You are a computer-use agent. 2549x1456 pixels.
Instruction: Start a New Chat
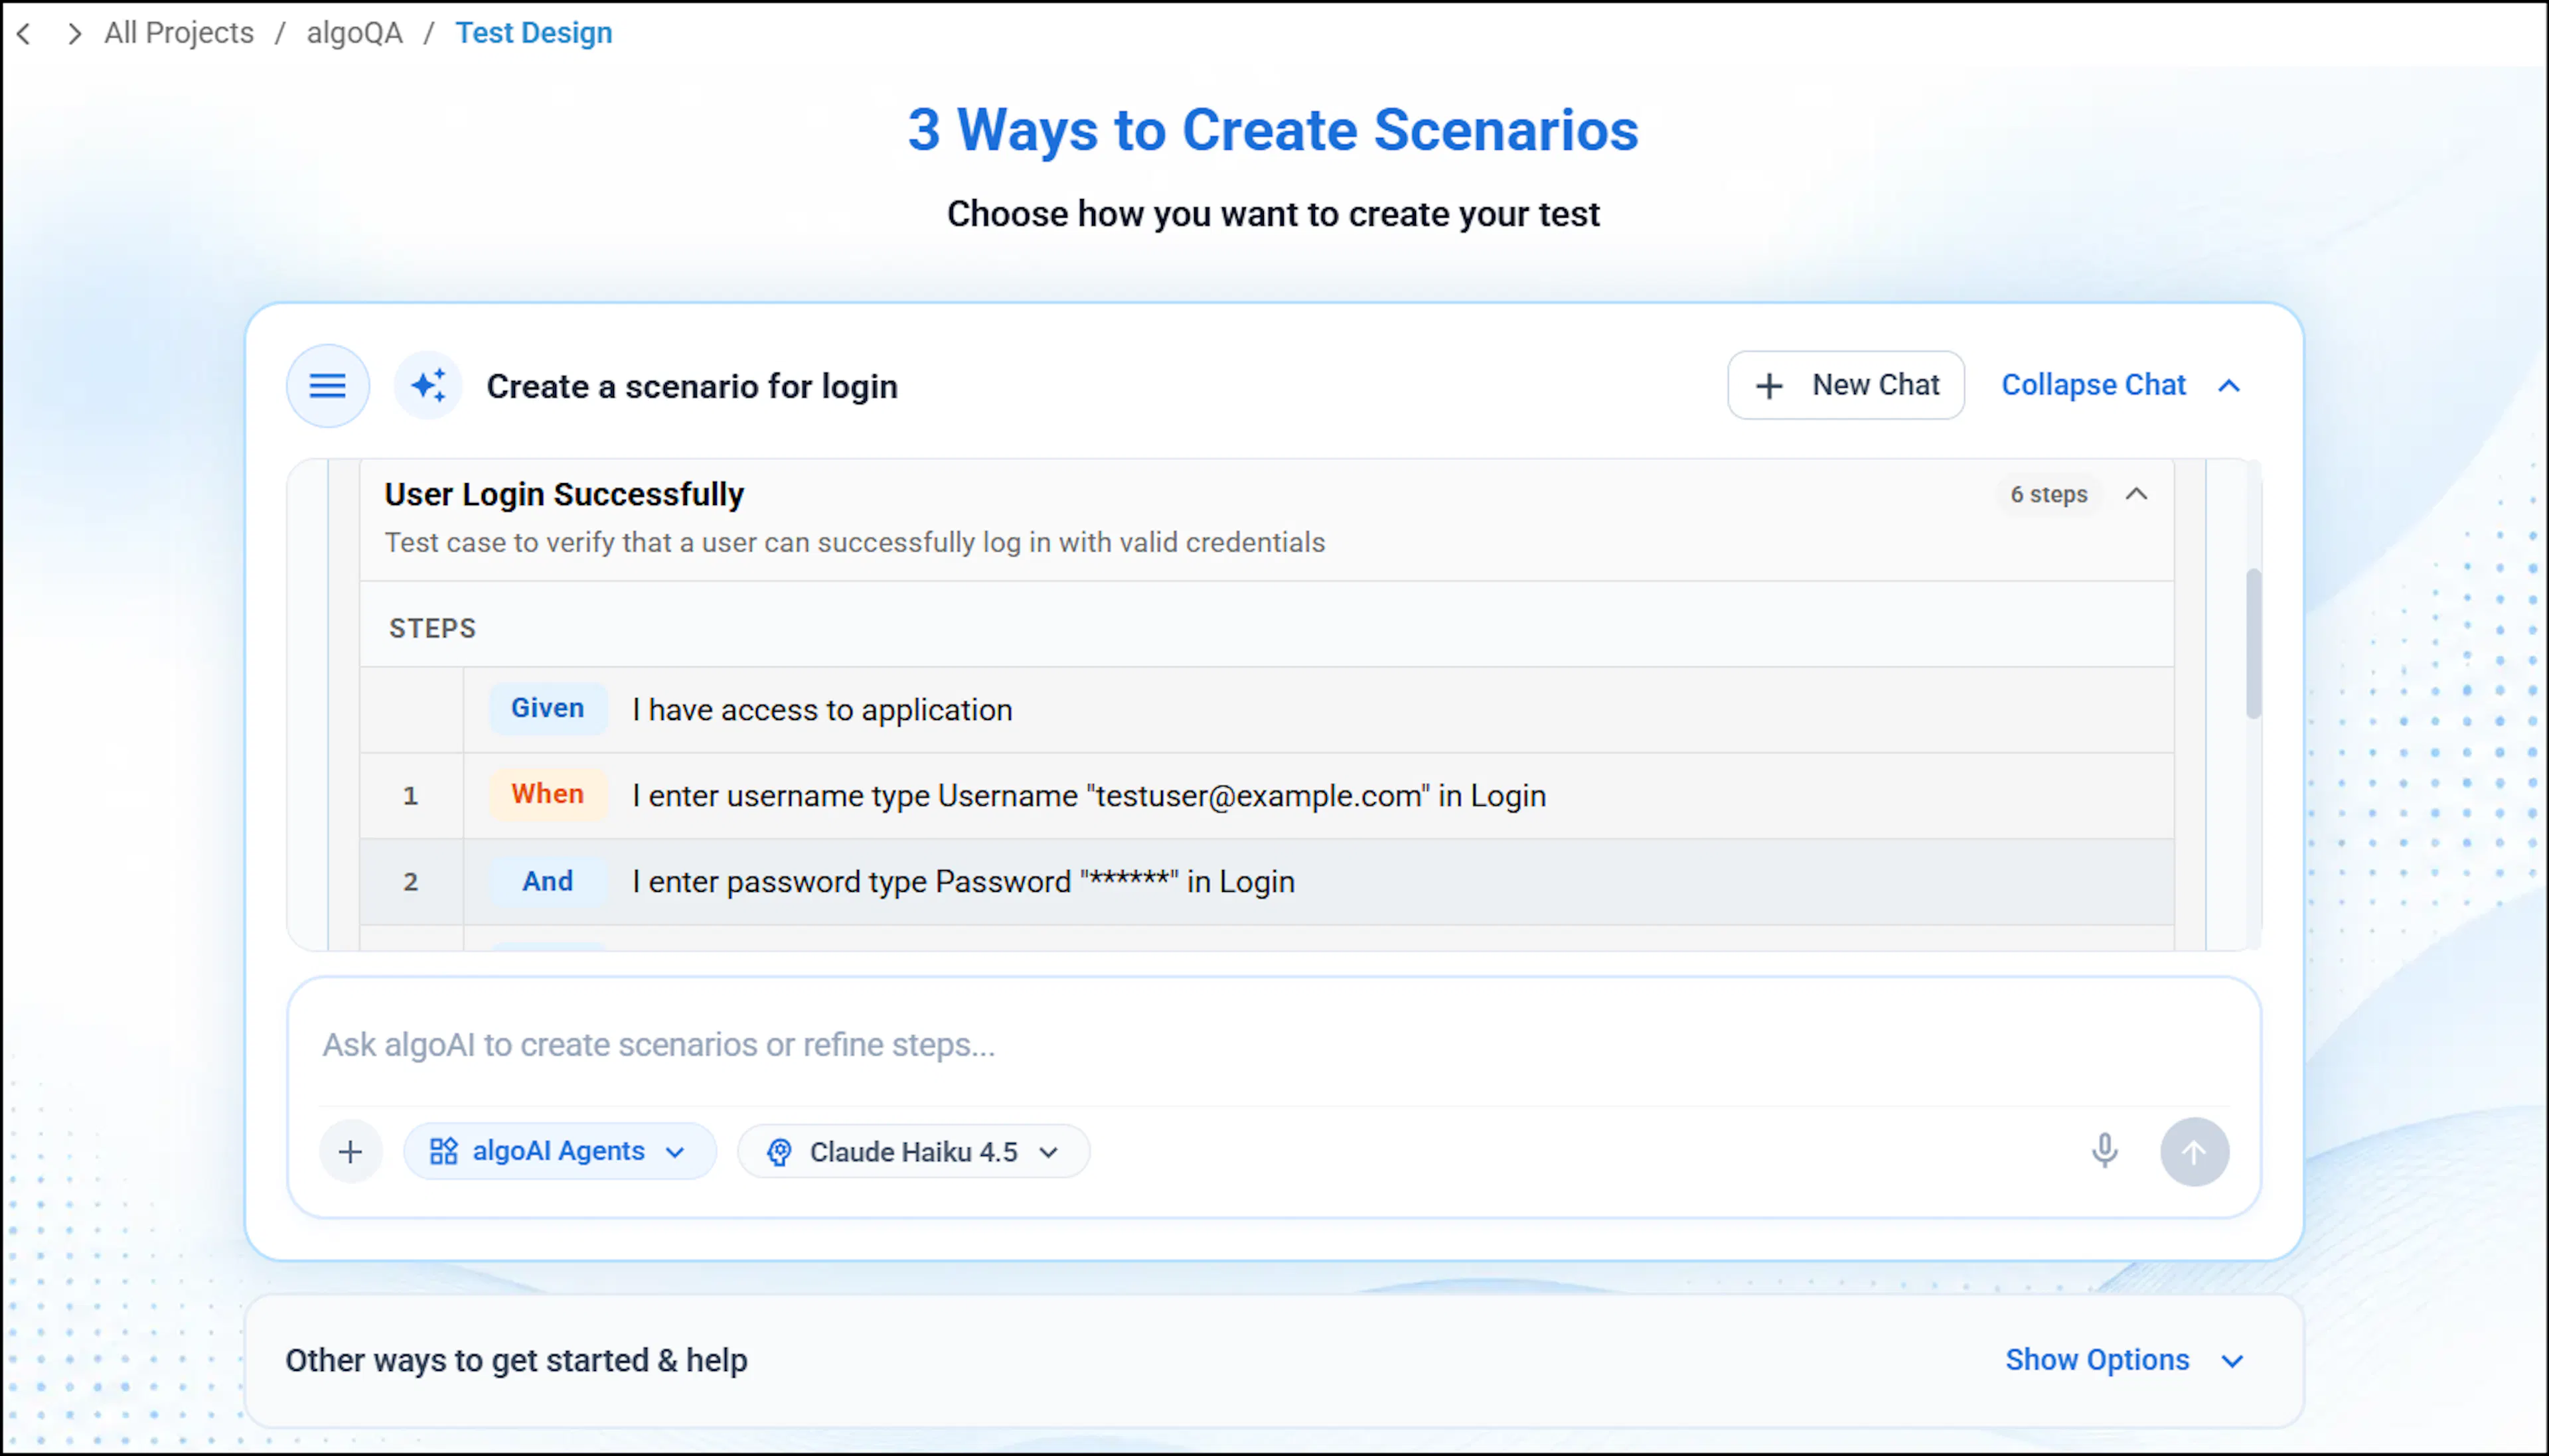click(1846, 385)
